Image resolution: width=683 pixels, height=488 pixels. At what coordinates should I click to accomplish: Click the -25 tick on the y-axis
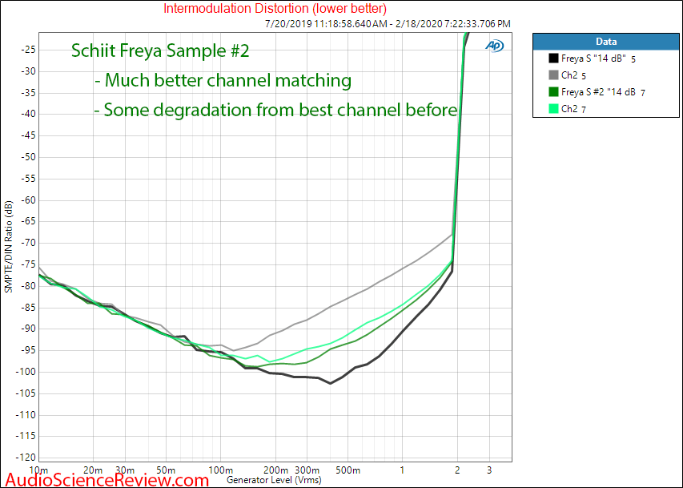pos(28,50)
